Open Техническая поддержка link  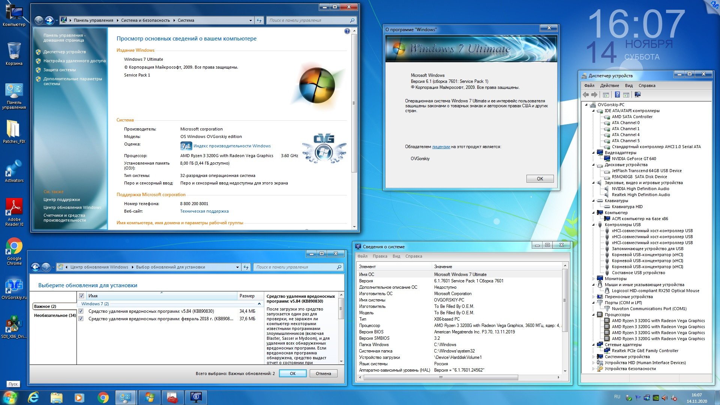coord(204,211)
